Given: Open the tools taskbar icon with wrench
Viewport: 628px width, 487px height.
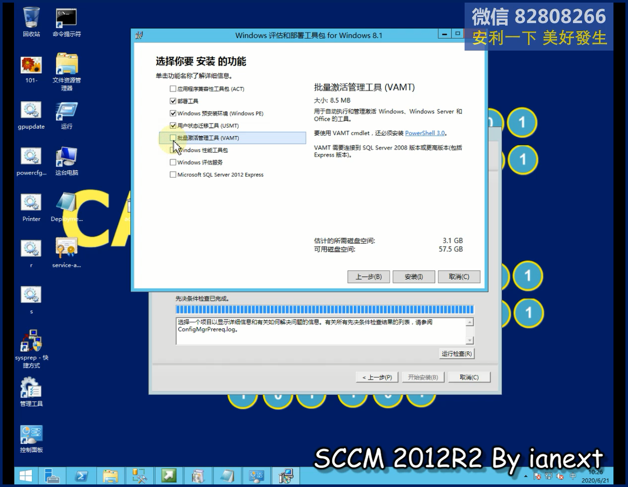Looking at the screenshot, I should click(x=140, y=476).
